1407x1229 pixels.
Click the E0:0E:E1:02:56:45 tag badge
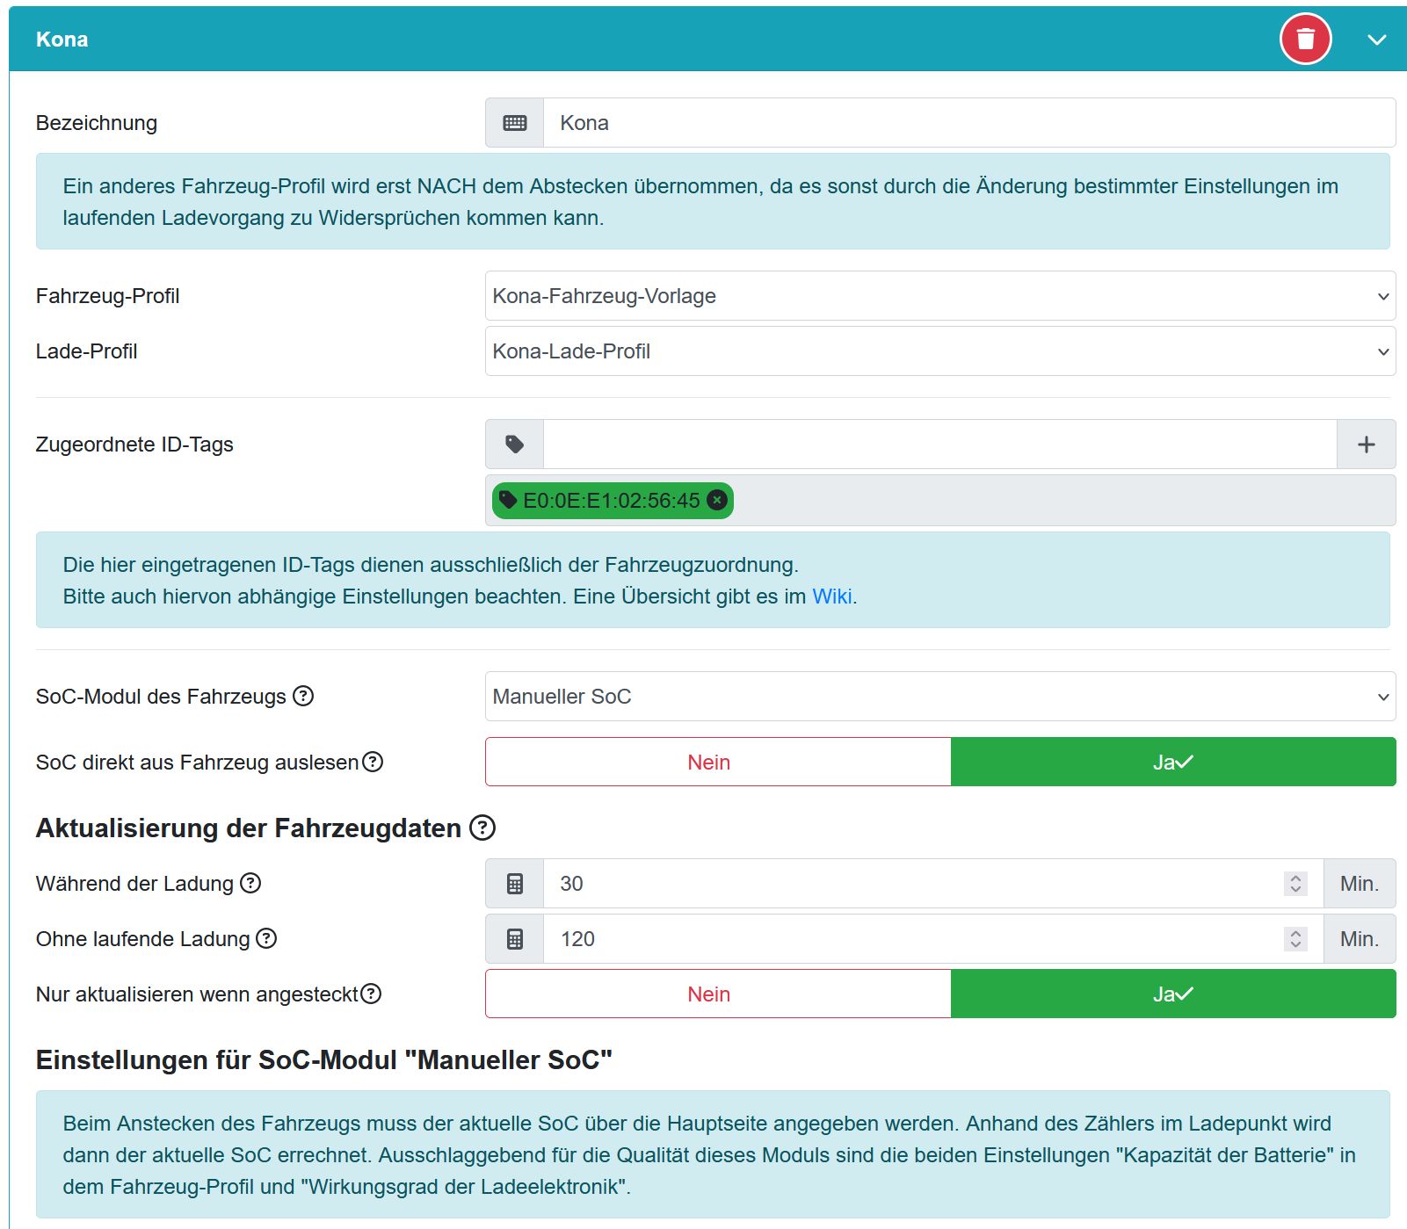coord(613,501)
